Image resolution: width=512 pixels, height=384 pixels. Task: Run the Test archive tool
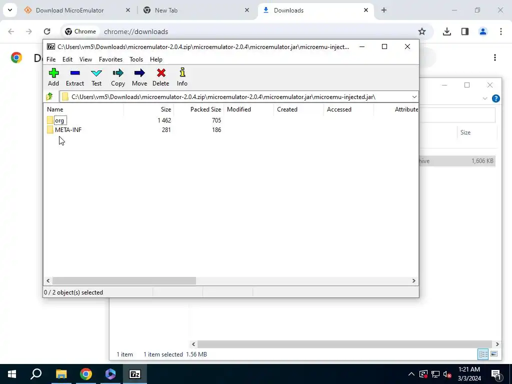pos(96,77)
